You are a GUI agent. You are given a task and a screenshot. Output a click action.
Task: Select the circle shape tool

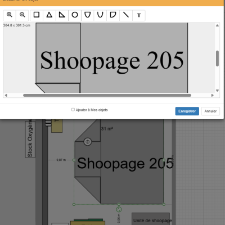(75, 15)
